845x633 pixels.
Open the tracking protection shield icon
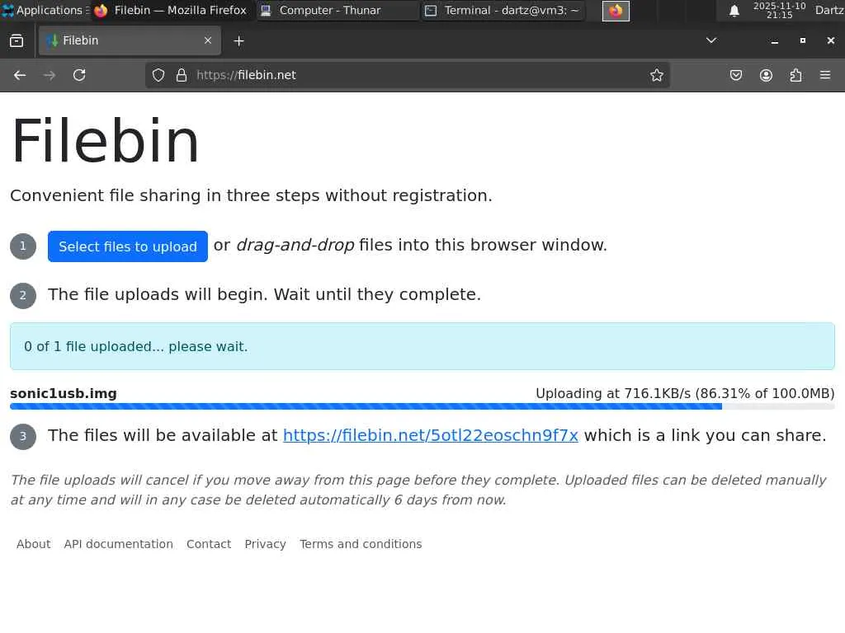tap(158, 75)
